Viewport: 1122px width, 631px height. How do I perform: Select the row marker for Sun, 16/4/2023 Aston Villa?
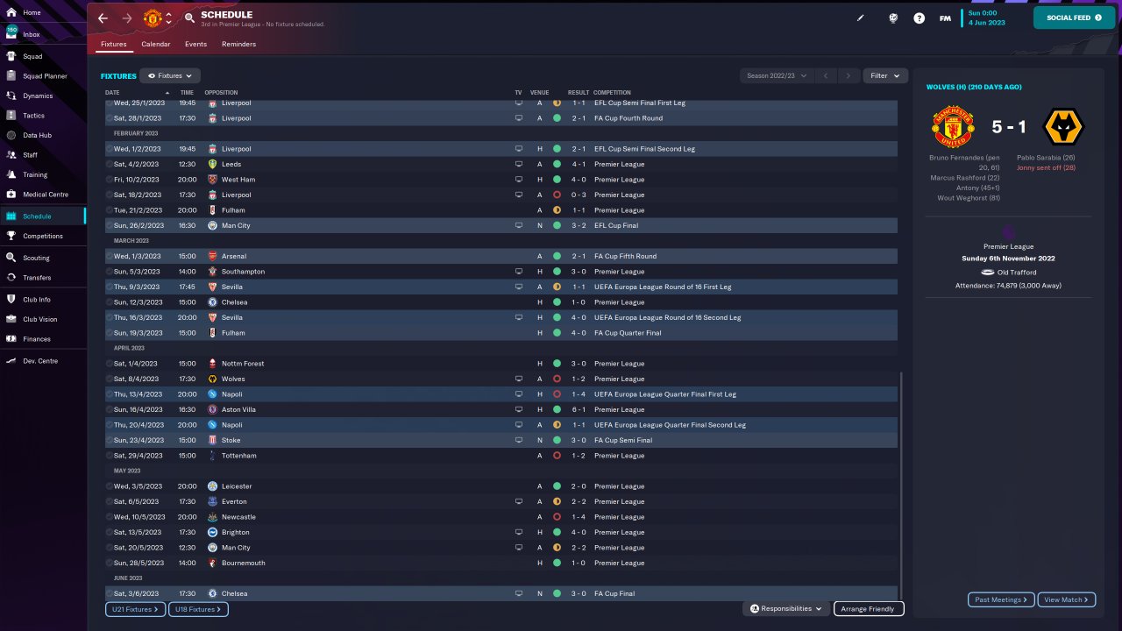(x=110, y=409)
